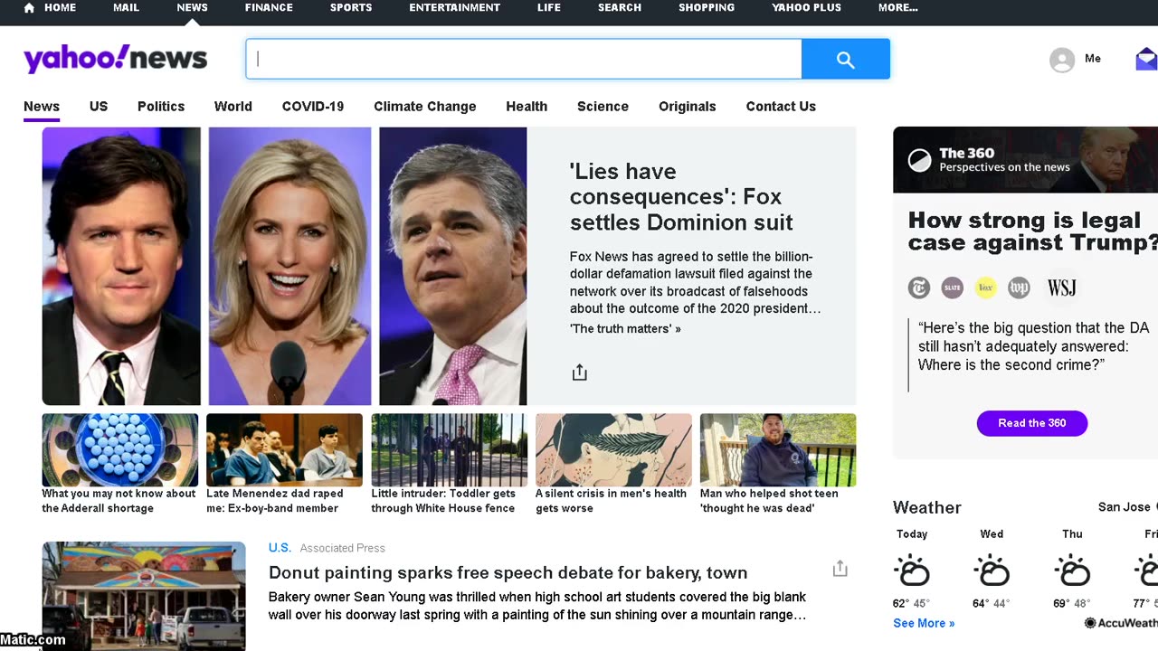
Task: Click the Read the 360 button
Action: coord(1031,423)
